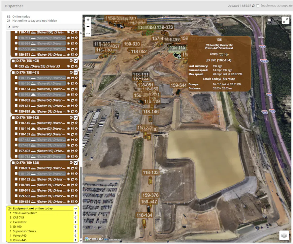Locate truck 159-371 on map
Viewport: 293px width, 244px height.
tap(76, 55)
